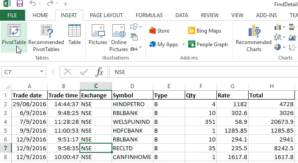The width and height of the screenshot is (298, 163).
Task: Insert a scatter chart
Action: 292,47
